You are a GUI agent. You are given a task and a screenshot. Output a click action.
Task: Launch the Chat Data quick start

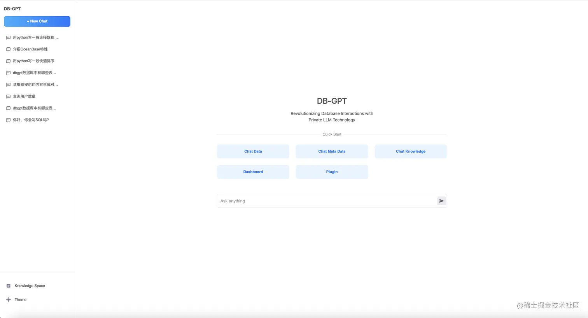(x=253, y=151)
